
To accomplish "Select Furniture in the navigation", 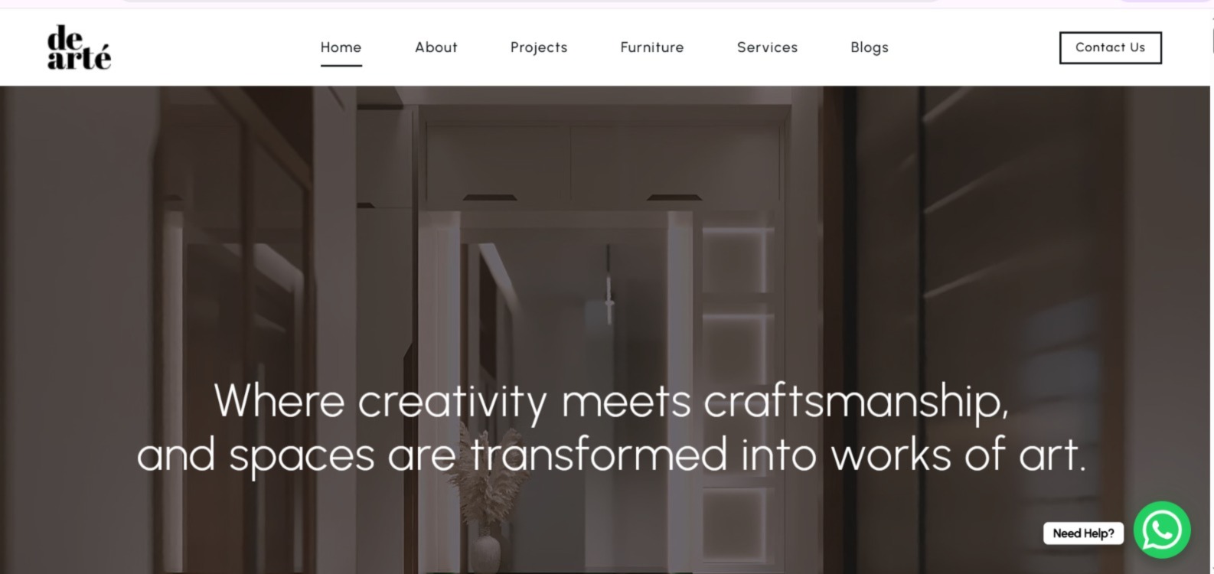I will point(652,47).
